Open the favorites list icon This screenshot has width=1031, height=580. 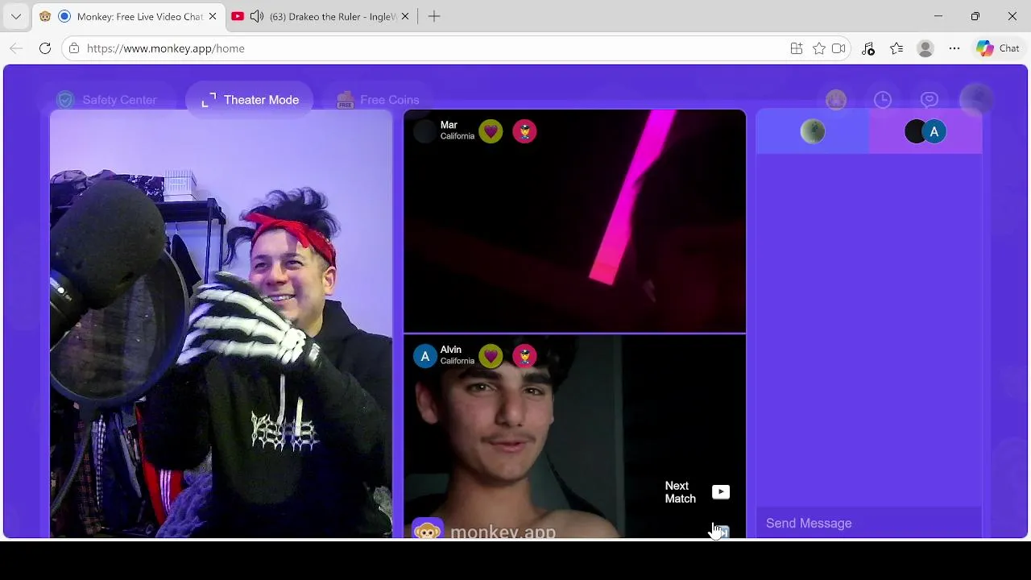896,48
